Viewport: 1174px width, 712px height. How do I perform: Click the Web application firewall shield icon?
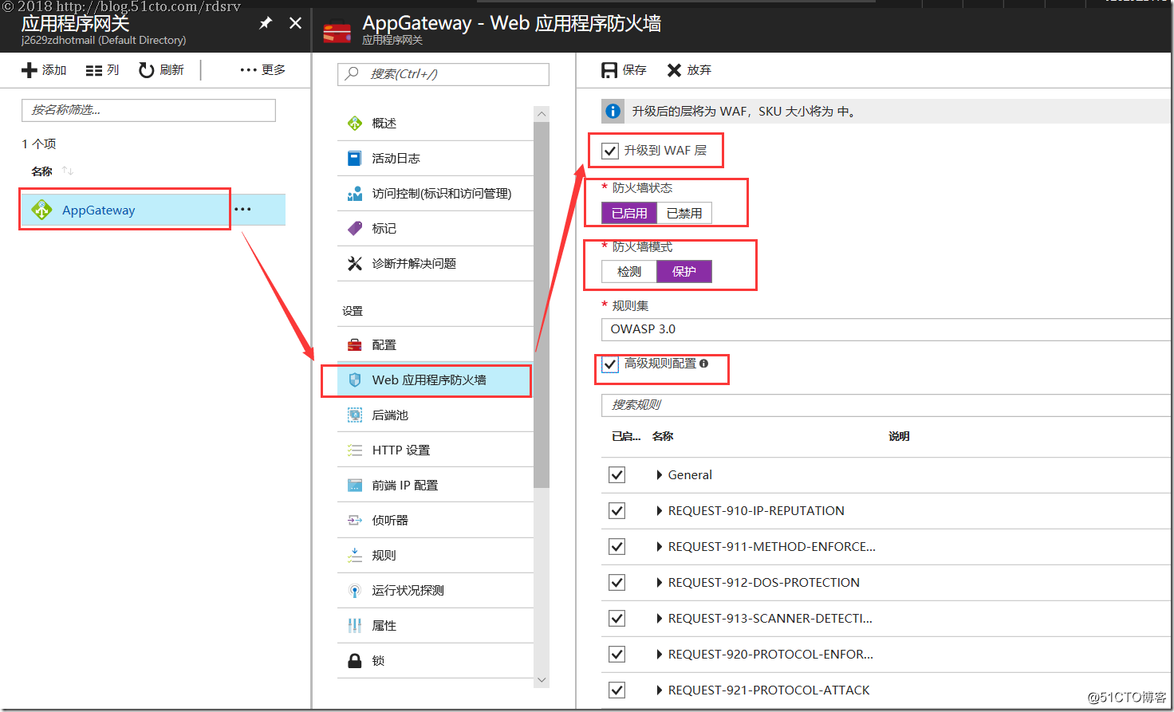[355, 380]
